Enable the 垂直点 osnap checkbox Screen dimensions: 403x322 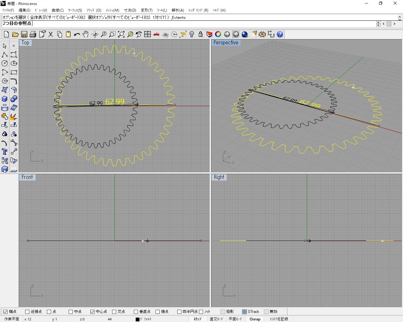pyautogui.click(x=136, y=312)
